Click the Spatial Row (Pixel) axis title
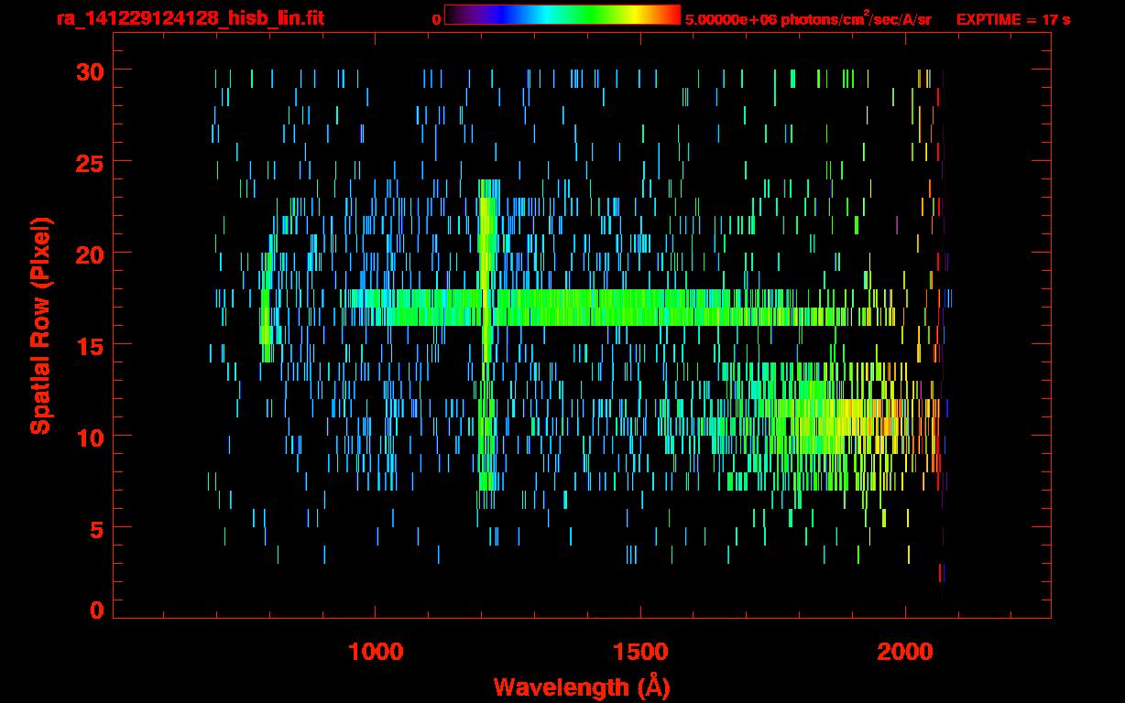Image resolution: width=1125 pixels, height=703 pixels. (x=40, y=325)
